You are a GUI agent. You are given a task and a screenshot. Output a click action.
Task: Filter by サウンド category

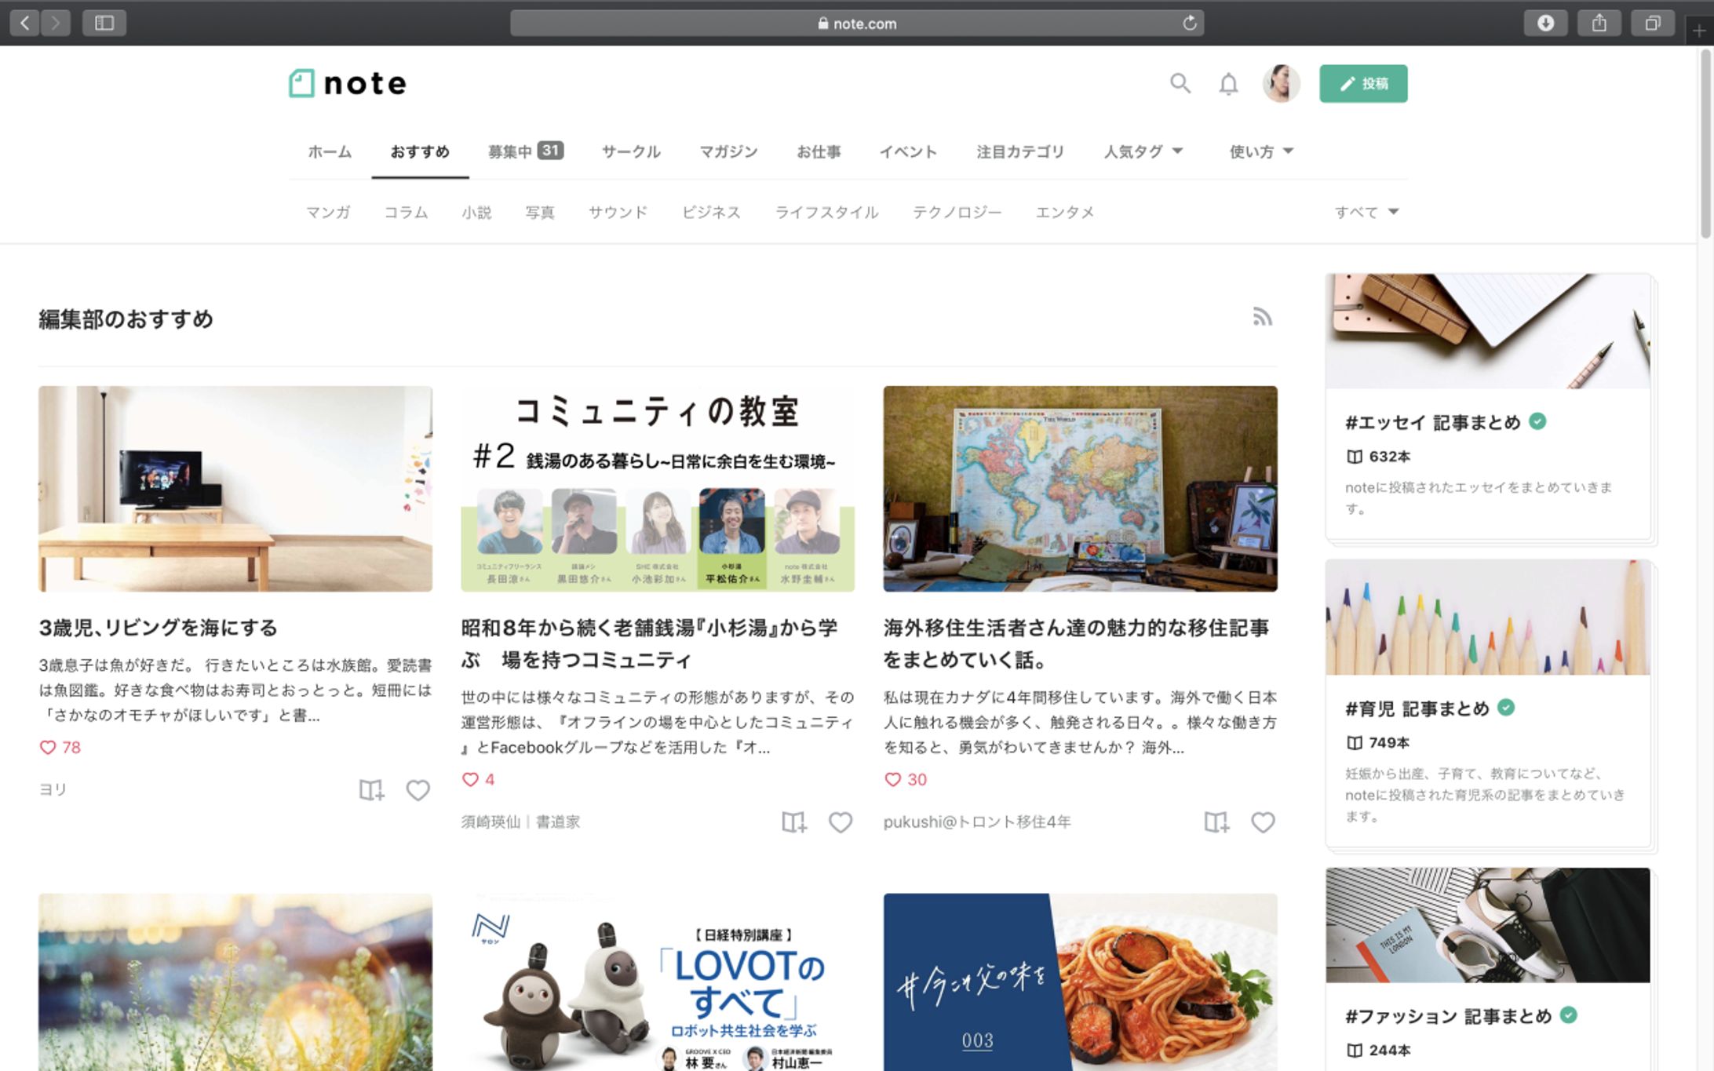point(618,212)
